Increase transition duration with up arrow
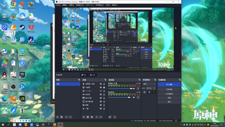 154,87
